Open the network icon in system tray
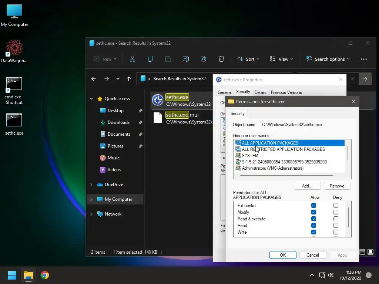Image resolution: width=379 pixels, height=284 pixels. (x=322, y=275)
